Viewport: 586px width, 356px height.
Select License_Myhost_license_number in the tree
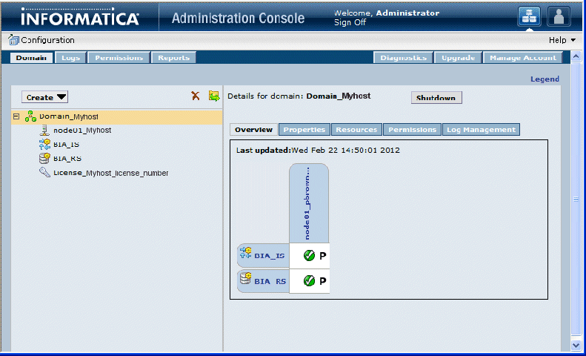[110, 173]
